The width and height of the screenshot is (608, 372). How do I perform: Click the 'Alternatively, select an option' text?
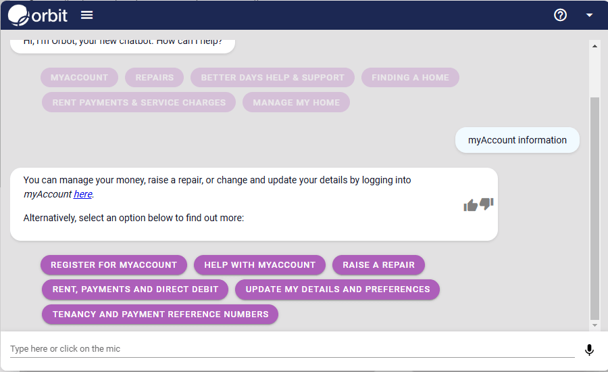(x=134, y=218)
